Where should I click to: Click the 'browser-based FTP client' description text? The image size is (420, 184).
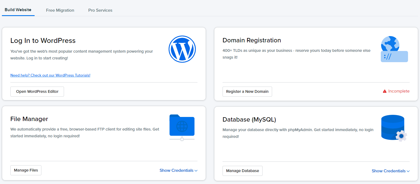tap(85, 132)
